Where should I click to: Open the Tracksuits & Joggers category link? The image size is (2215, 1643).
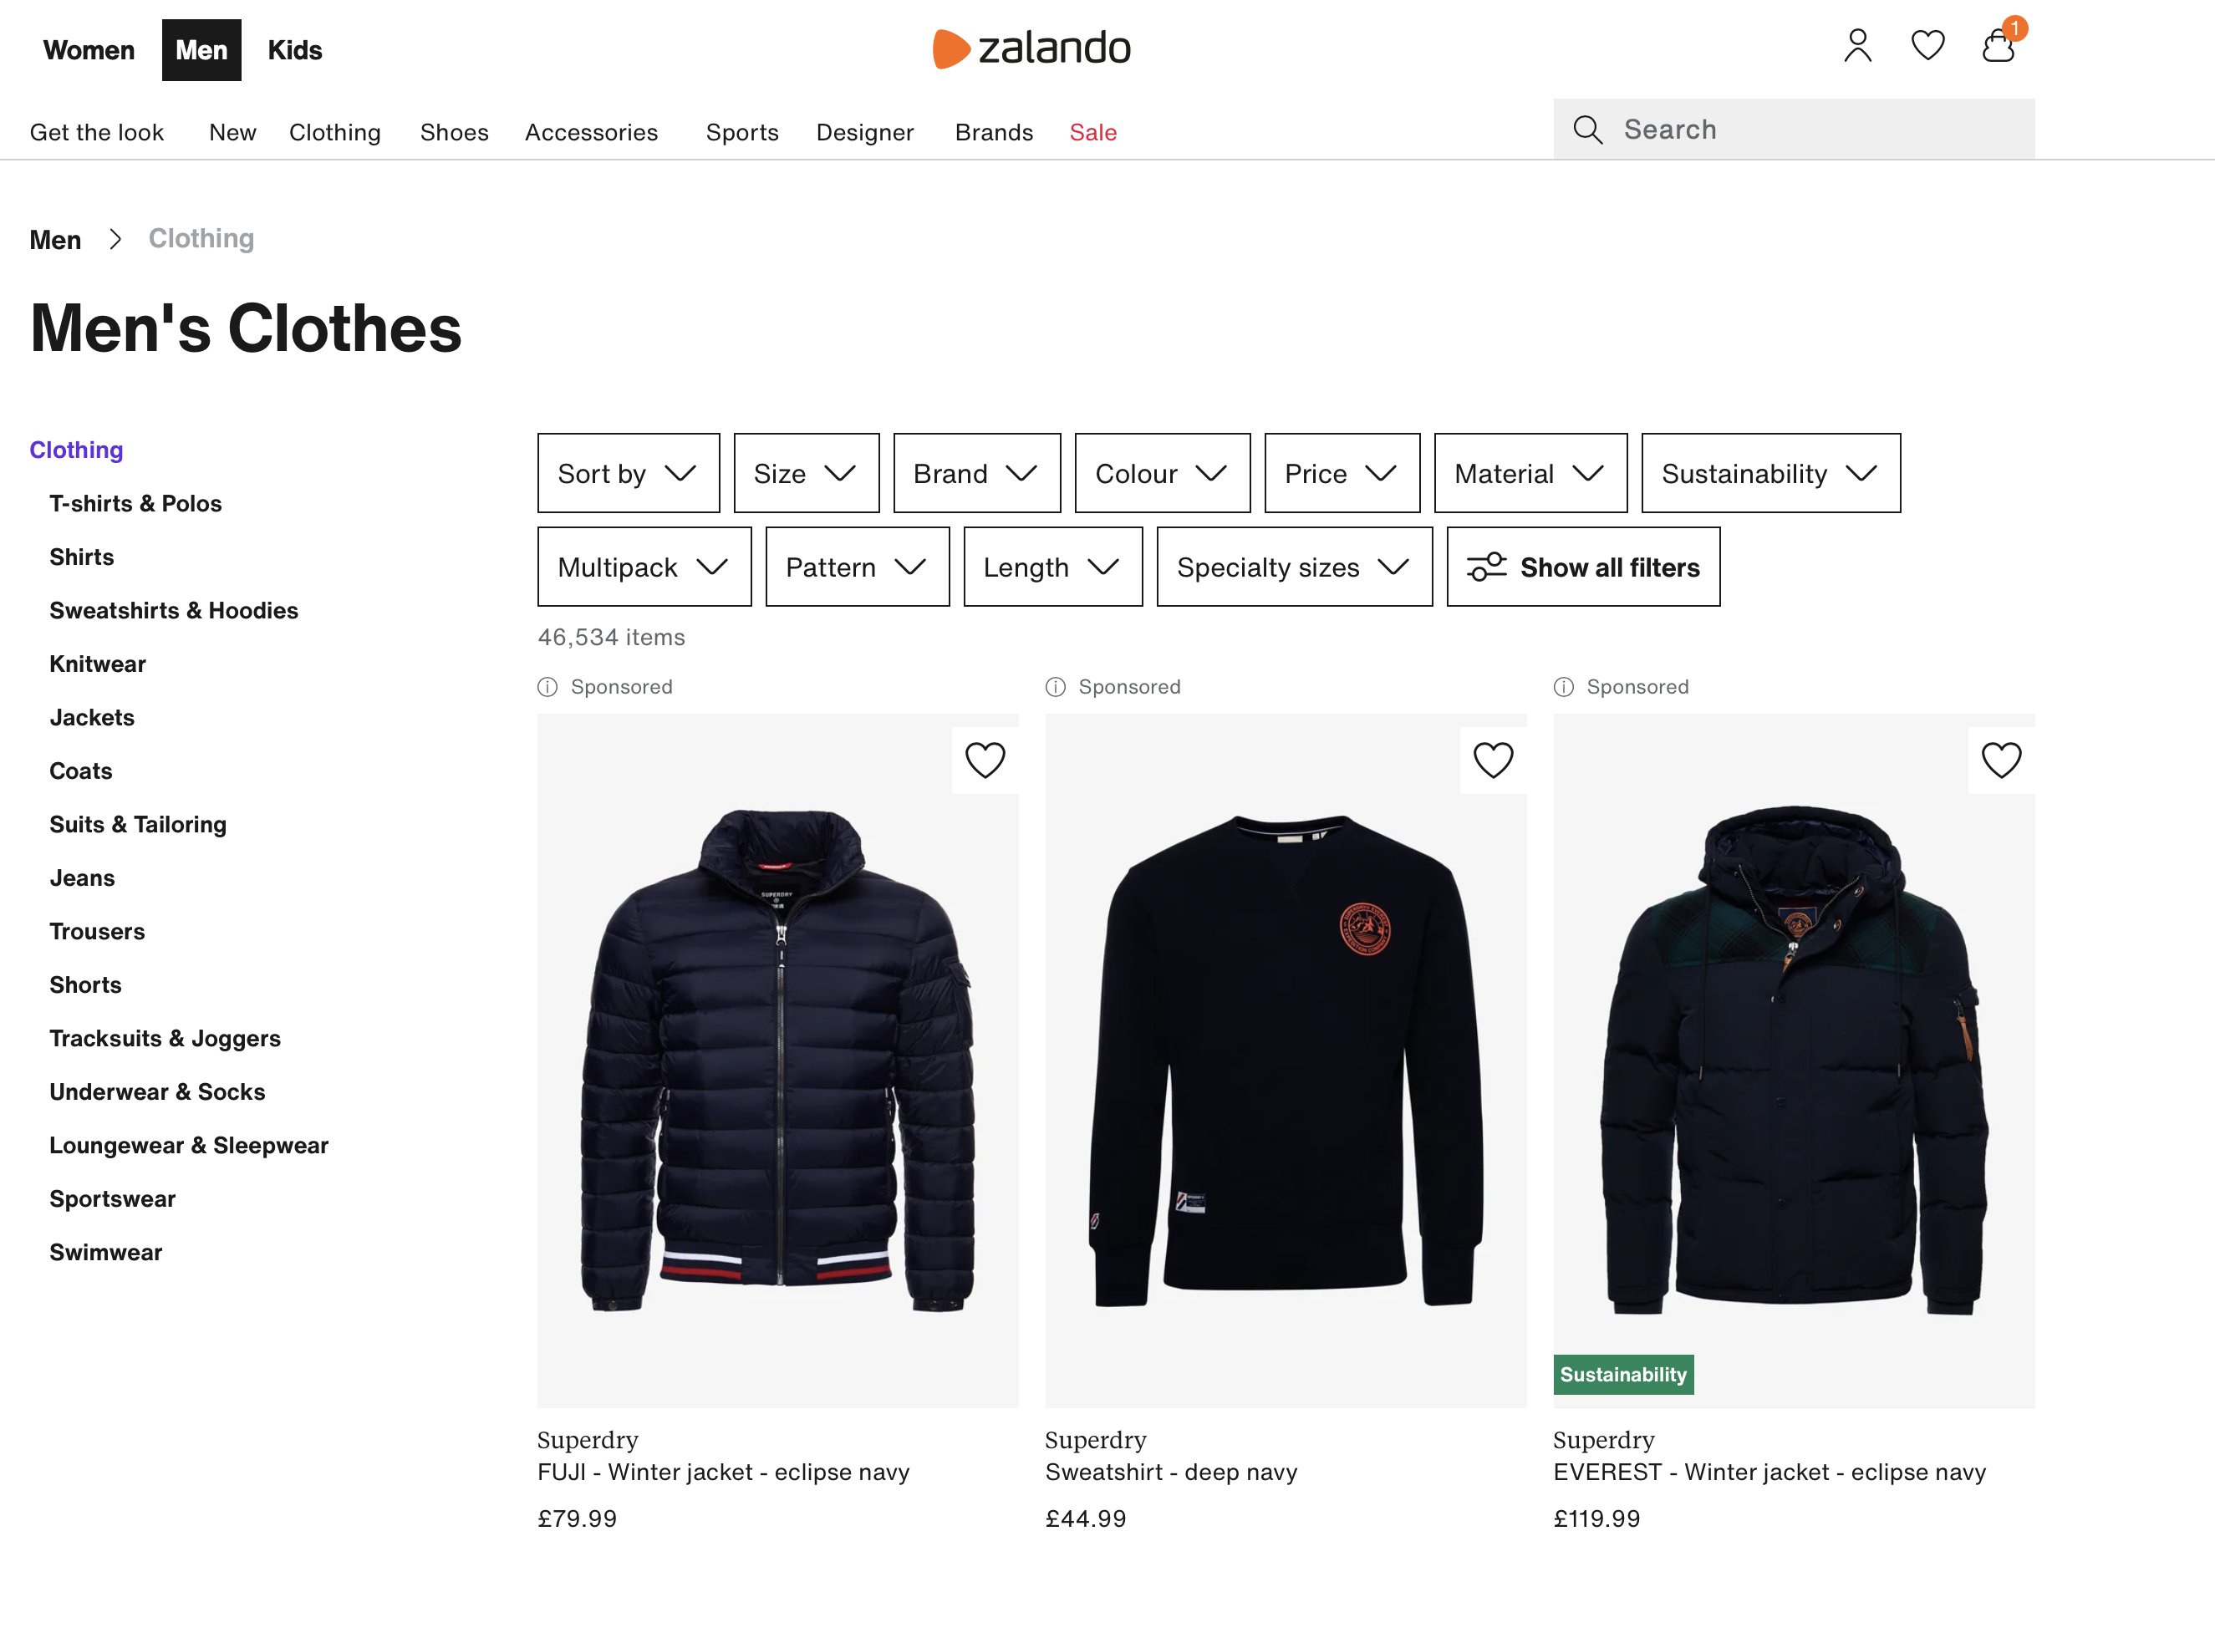click(x=165, y=1038)
